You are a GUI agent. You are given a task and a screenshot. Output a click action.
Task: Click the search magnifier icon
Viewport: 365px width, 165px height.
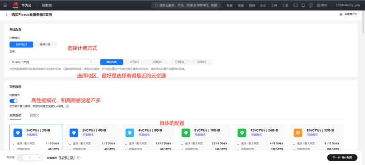coord(157,5)
